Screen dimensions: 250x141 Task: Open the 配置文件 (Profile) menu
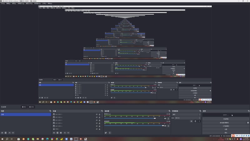29,3
